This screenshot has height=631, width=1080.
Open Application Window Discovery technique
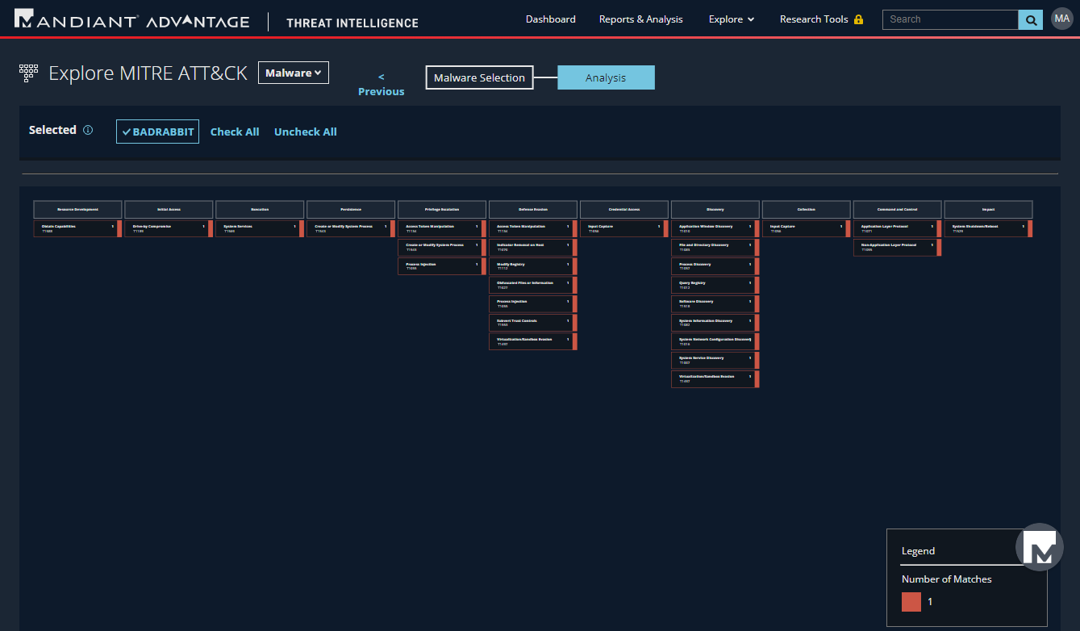pos(715,228)
